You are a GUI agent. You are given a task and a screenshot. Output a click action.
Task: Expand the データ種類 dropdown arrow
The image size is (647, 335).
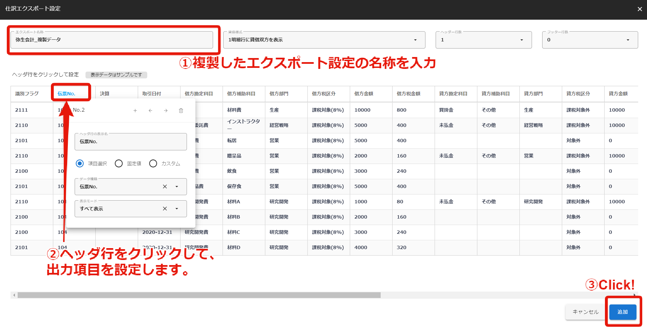[x=177, y=186]
